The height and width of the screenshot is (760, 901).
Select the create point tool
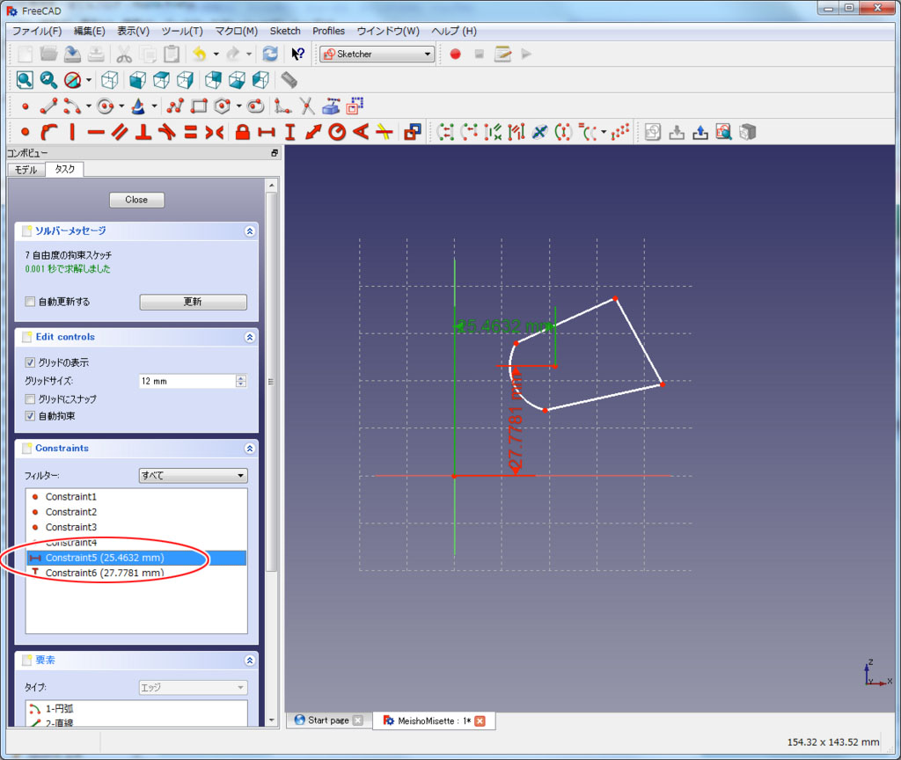pyautogui.click(x=25, y=106)
